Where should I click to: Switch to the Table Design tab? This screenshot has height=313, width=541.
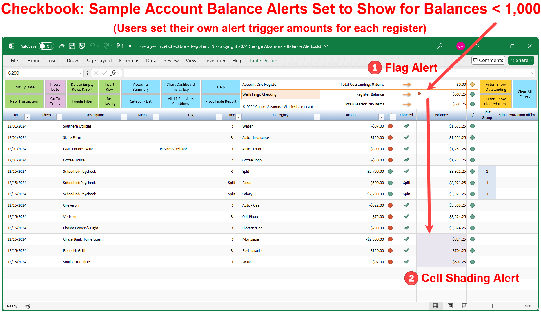tap(263, 60)
